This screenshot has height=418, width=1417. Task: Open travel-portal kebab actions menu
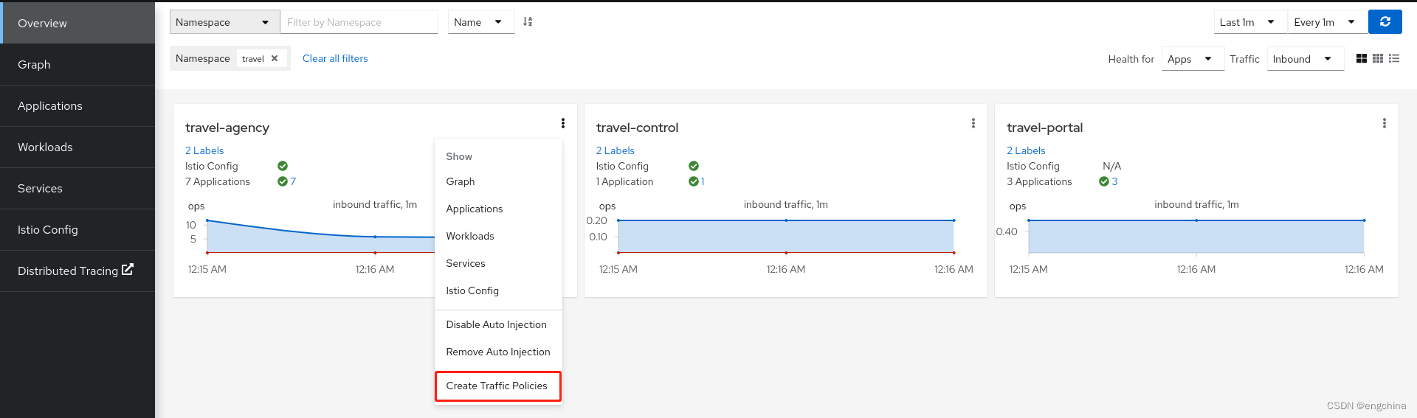(1385, 123)
